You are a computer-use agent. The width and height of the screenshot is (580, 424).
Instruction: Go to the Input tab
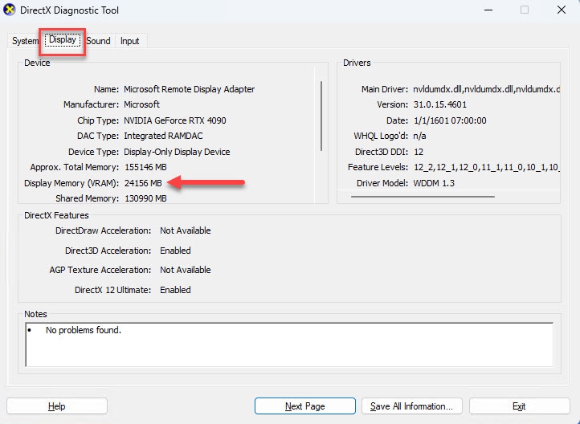tap(129, 41)
